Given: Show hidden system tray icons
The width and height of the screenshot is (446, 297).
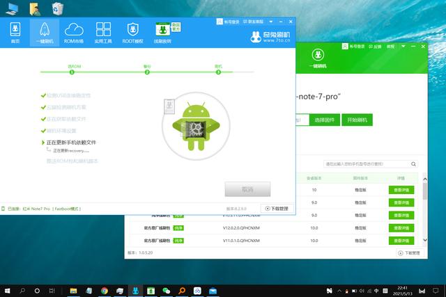Looking at the screenshot, I should [339, 291].
